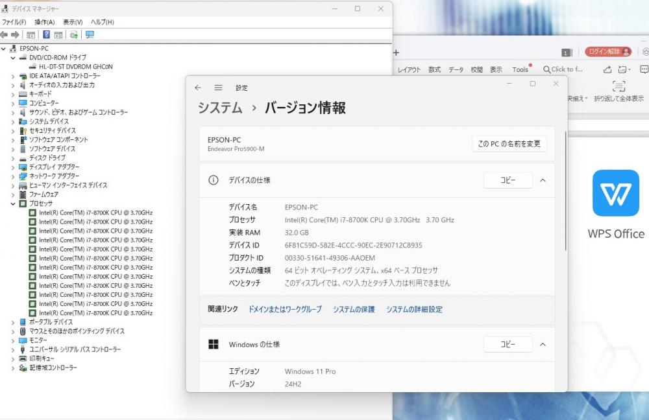
Task: Open the blue help icon in Device Manager toolbar
Action: tap(47, 35)
